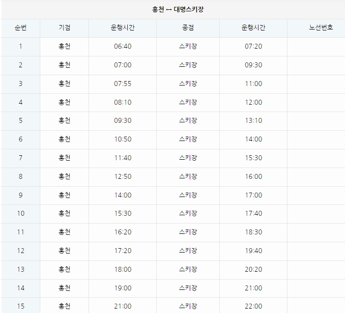Click 21:00 in row 14

click(x=253, y=288)
